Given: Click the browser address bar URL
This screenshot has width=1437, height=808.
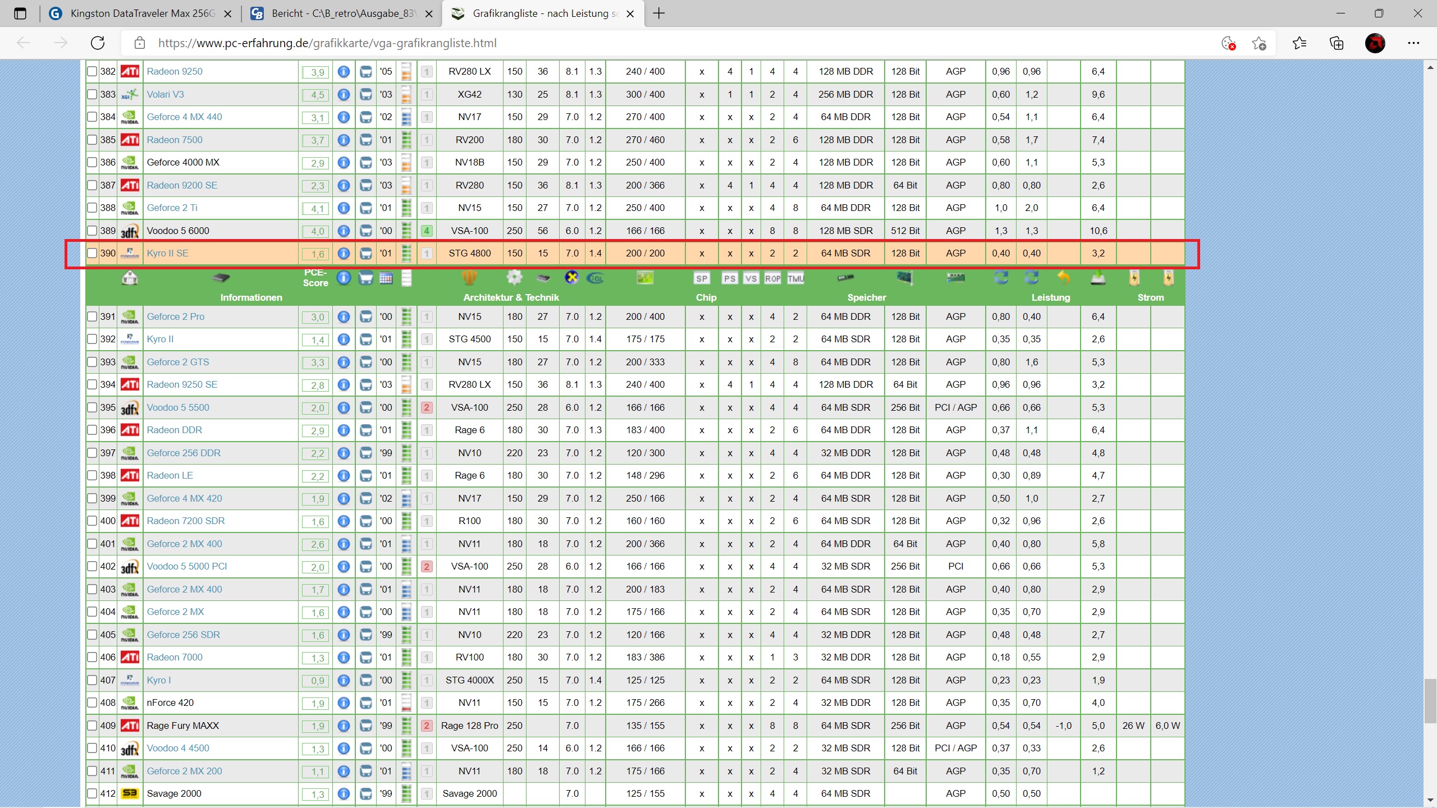Looking at the screenshot, I should pyautogui.click(x=327, y=43).
